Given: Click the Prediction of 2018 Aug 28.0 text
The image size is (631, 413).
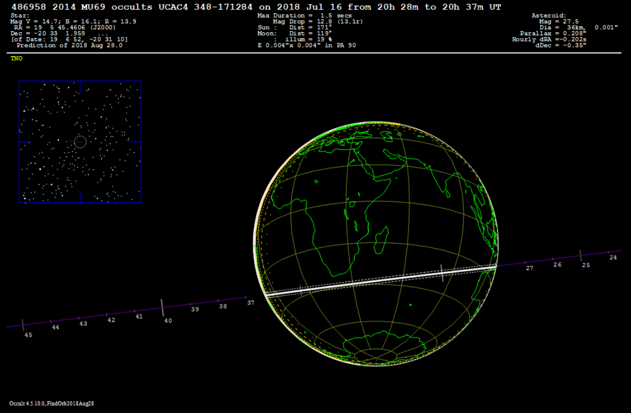Looking at the screenshot, I should coord(70,46).
